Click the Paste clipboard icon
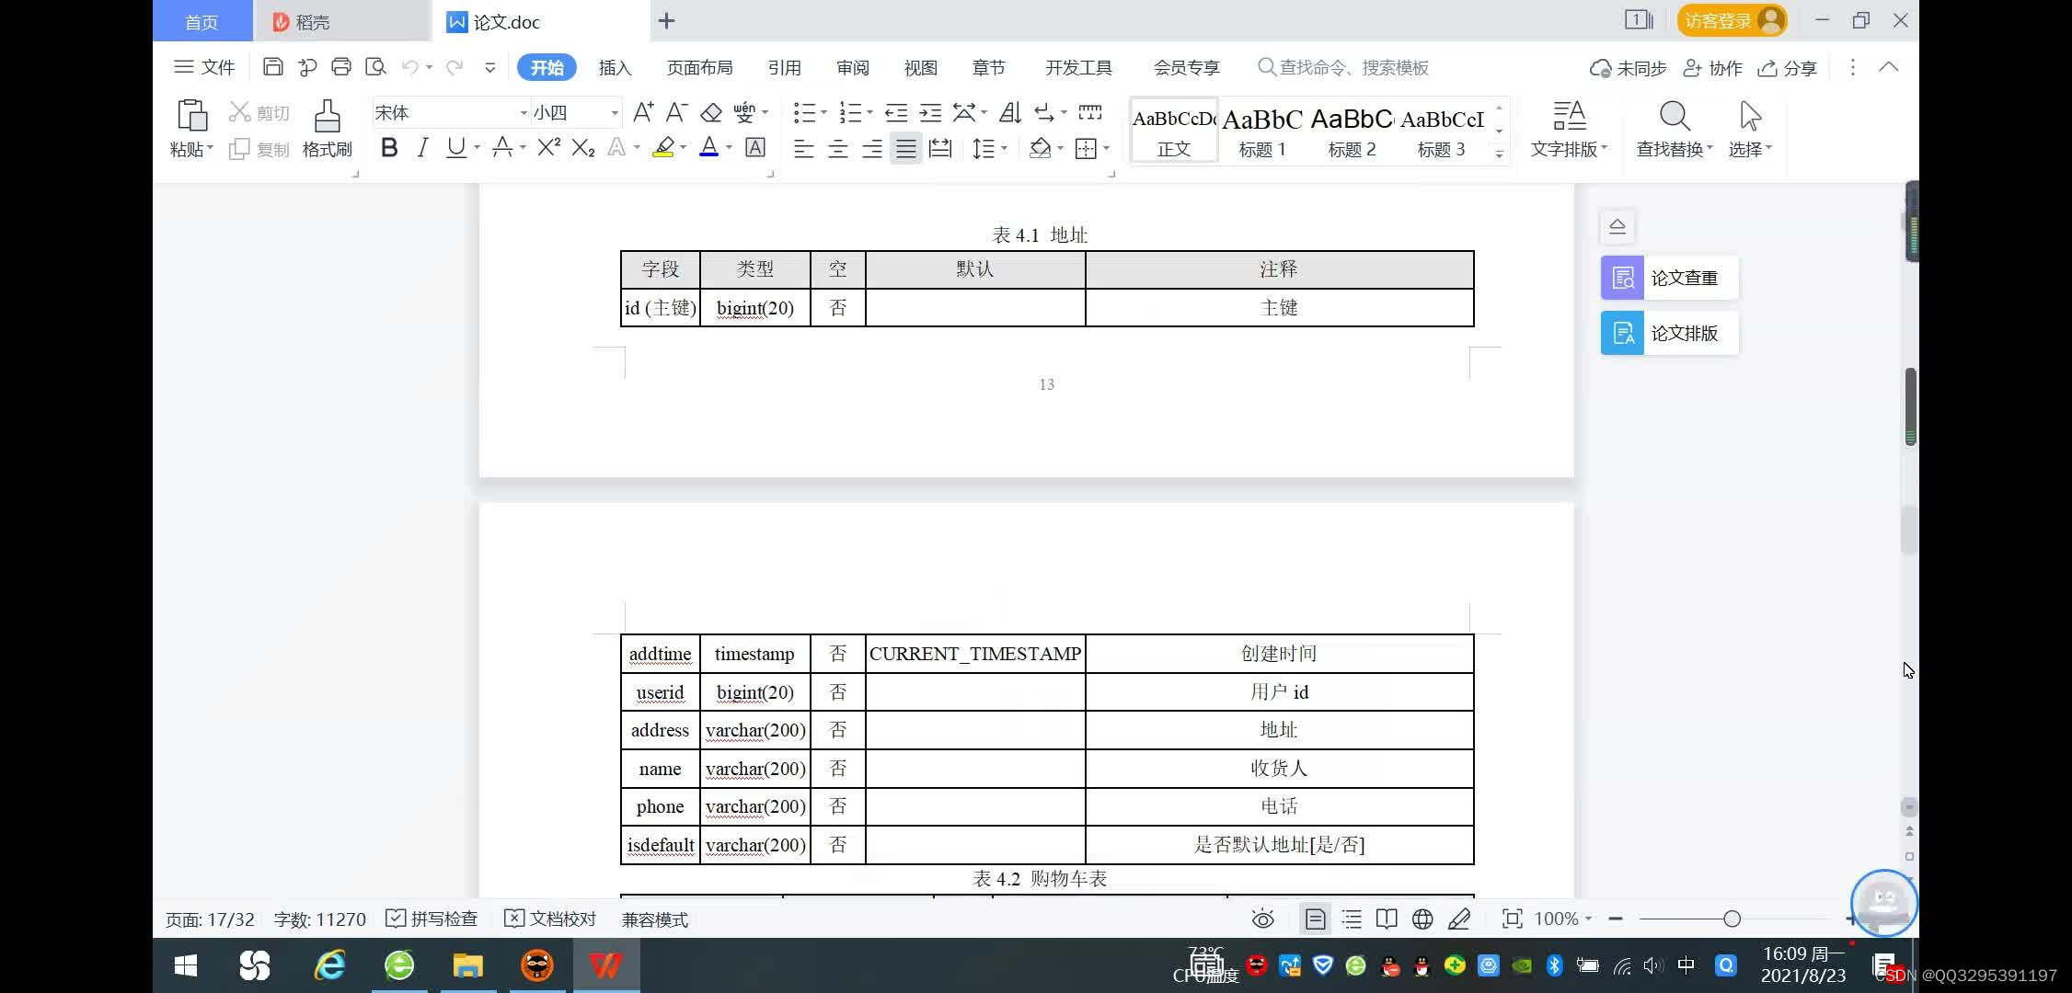 point(191,117)
